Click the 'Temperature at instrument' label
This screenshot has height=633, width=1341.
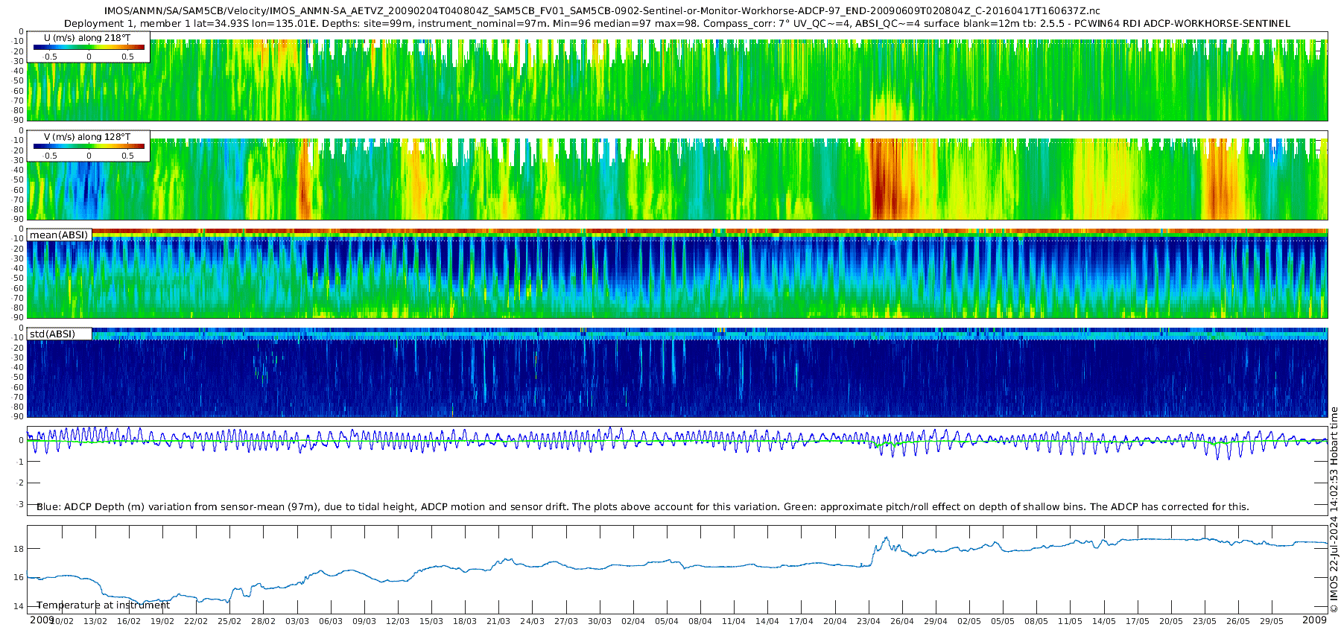pyautogui.click(x=104, y=605)
